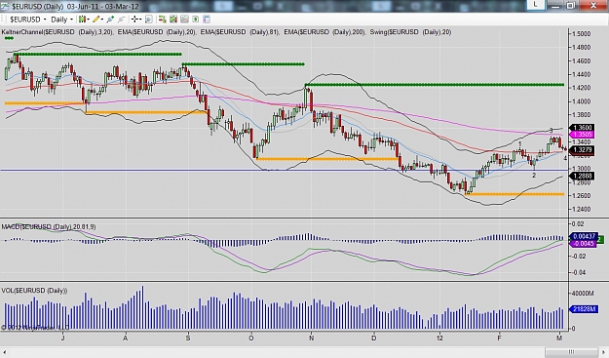Screen dimensions: 609x358
Task: Minimize the $EURUSD chart window
Action: tap(556, 5)
